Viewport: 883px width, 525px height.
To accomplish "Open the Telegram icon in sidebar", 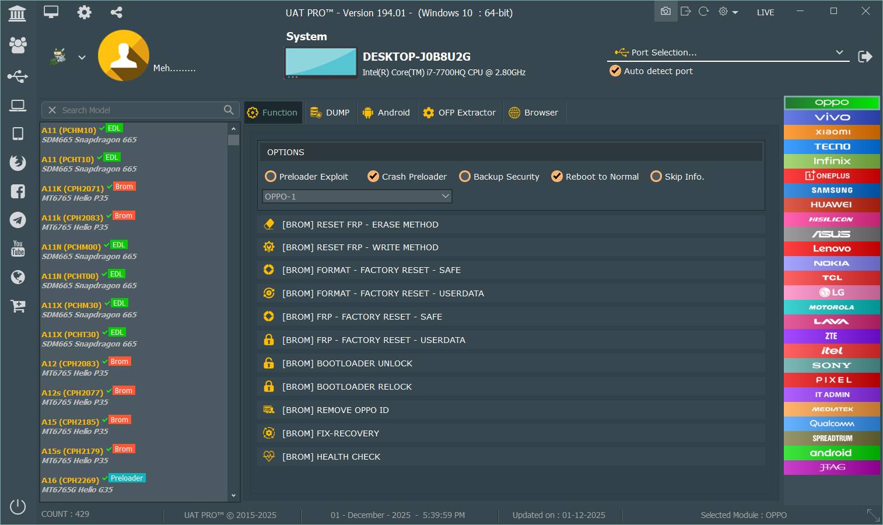I will click(x=17, y=220).
